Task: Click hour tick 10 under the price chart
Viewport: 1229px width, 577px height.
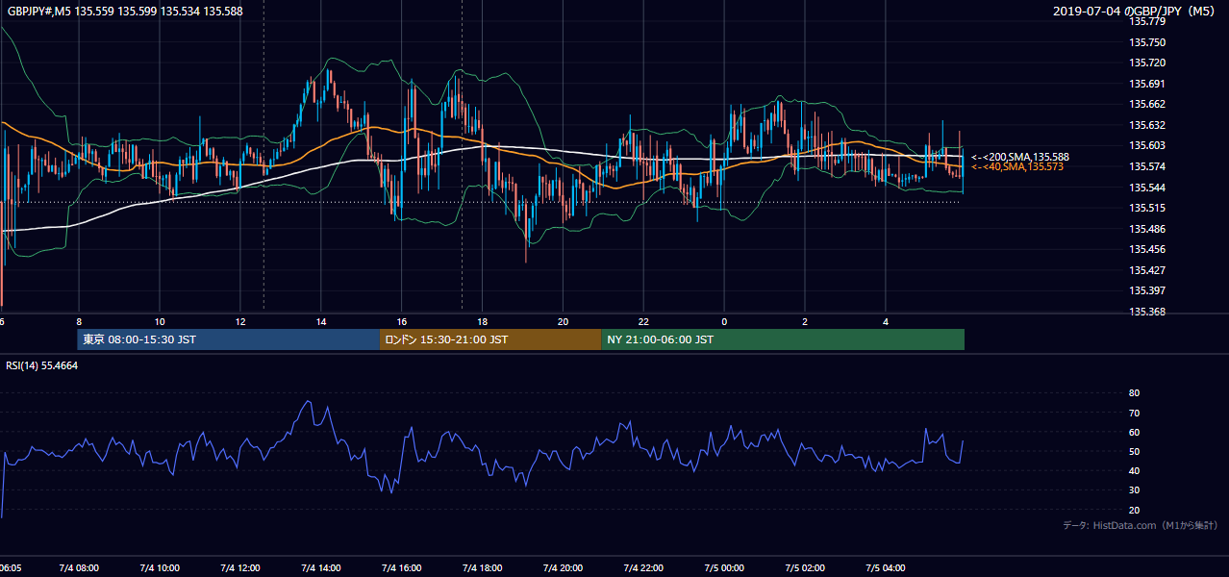Action: click(x=160, y=321)
